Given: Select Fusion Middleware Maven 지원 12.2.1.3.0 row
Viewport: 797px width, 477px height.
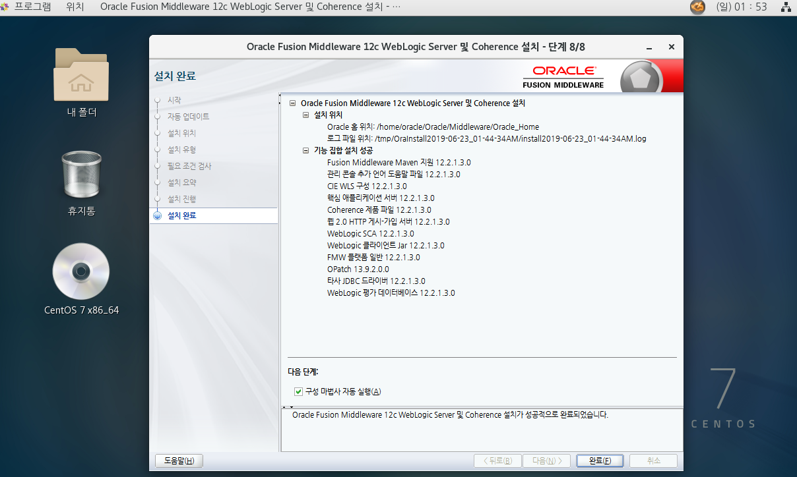Looking at the screenshot, I should [x=398, y=163].
